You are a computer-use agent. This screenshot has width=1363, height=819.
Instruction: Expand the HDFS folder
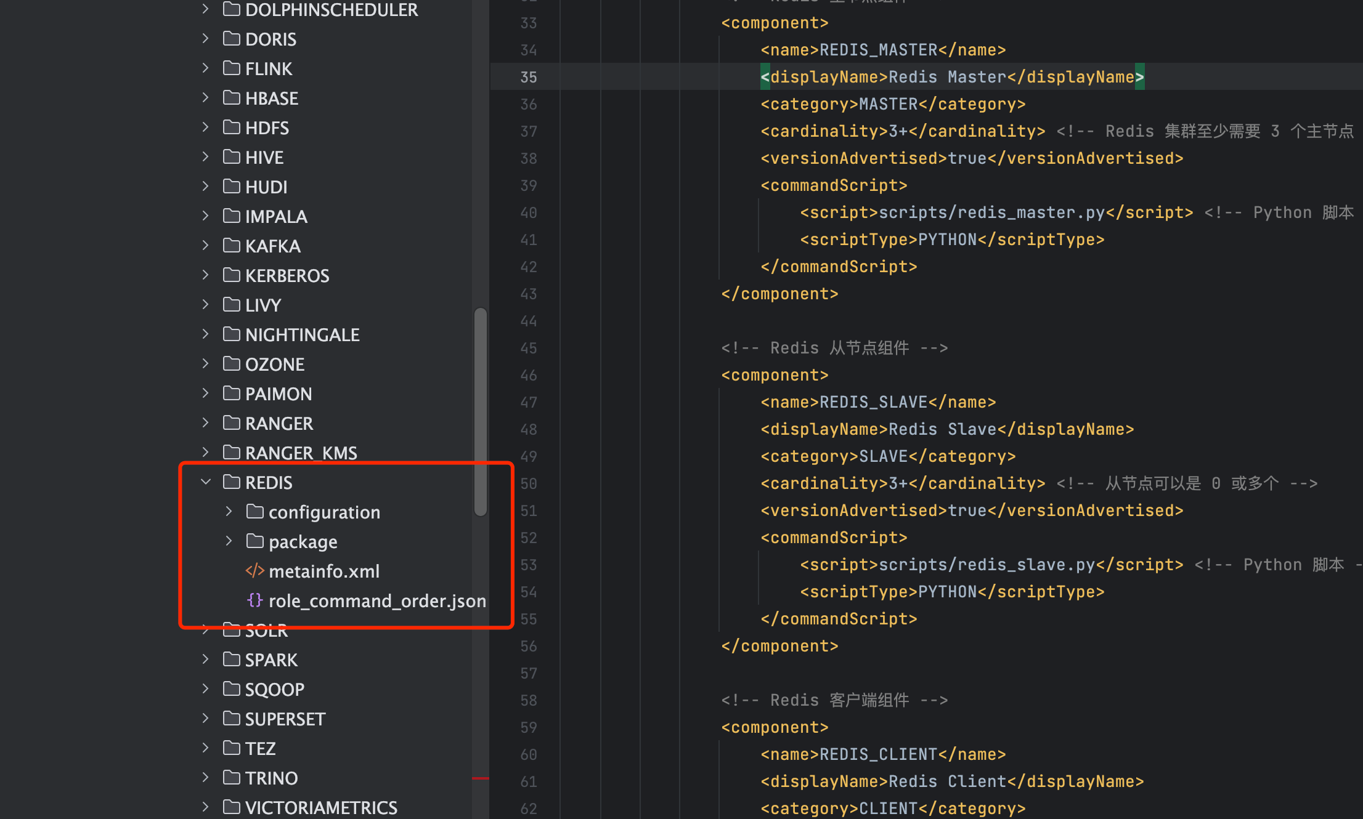pos(206,127)
